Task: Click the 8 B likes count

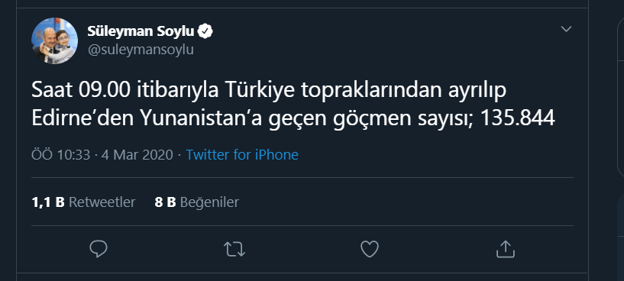Action: click(x=165, y=202)
